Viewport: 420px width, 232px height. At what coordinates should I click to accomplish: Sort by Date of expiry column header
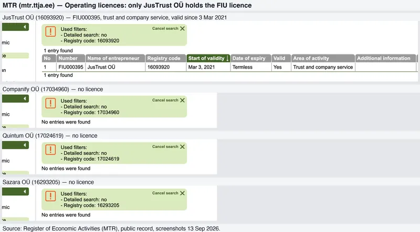[x=251, y=58]
